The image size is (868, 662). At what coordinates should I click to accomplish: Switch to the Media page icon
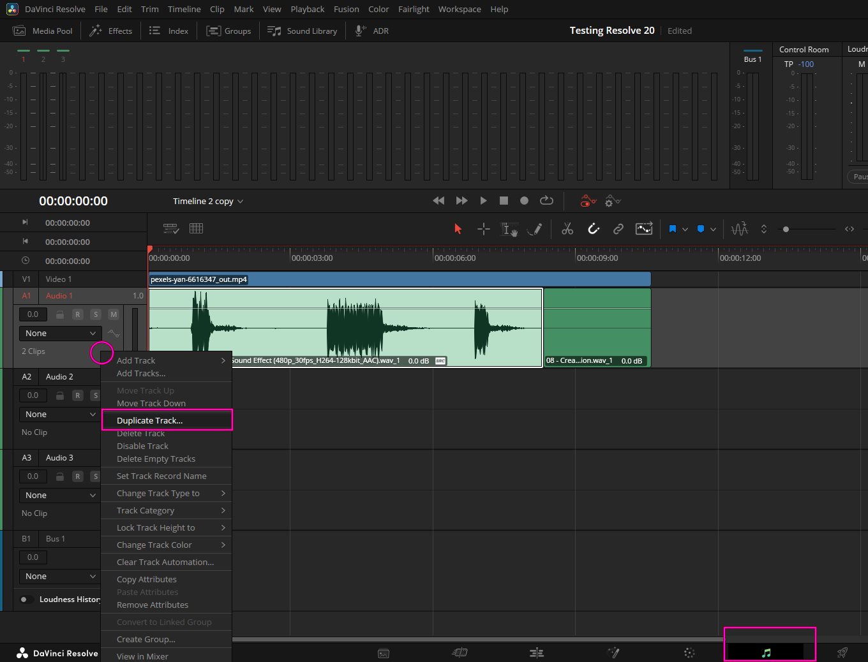[384, 653]
